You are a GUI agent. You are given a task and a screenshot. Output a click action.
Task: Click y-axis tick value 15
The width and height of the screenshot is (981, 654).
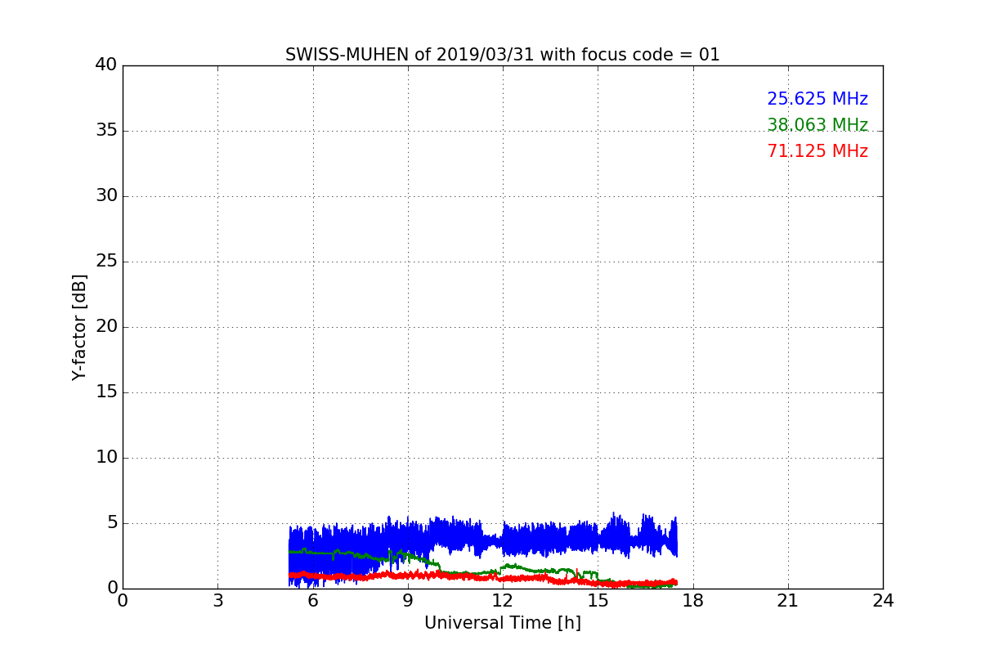106,392
